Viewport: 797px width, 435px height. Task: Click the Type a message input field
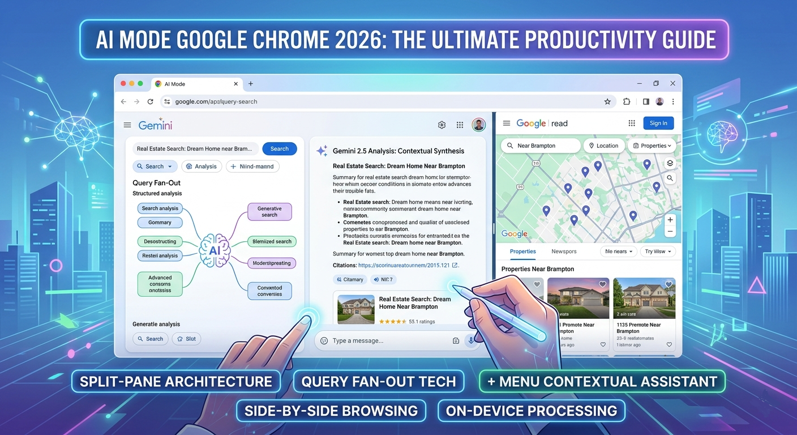pyautogui.click(x=374, y=340)
